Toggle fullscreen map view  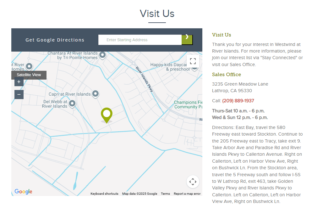pos(193,61)
